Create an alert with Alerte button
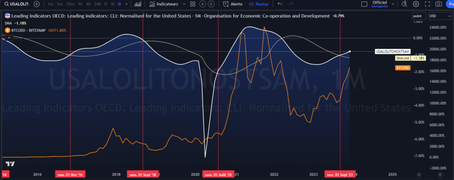The image size is (454, 180). coord(232,4)
